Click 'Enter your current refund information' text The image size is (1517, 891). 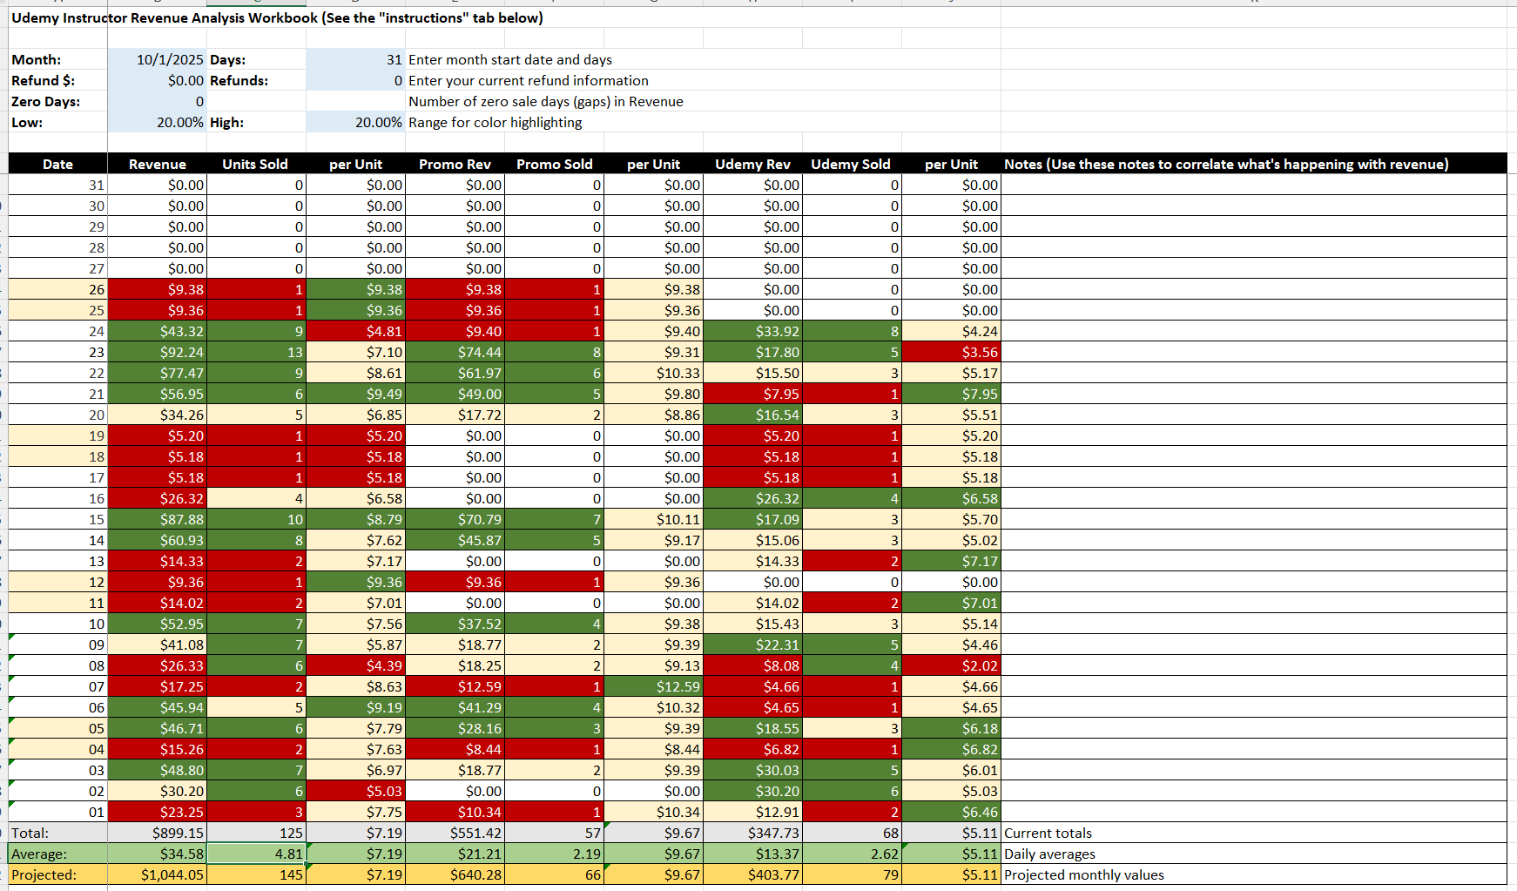click(529, 80)
